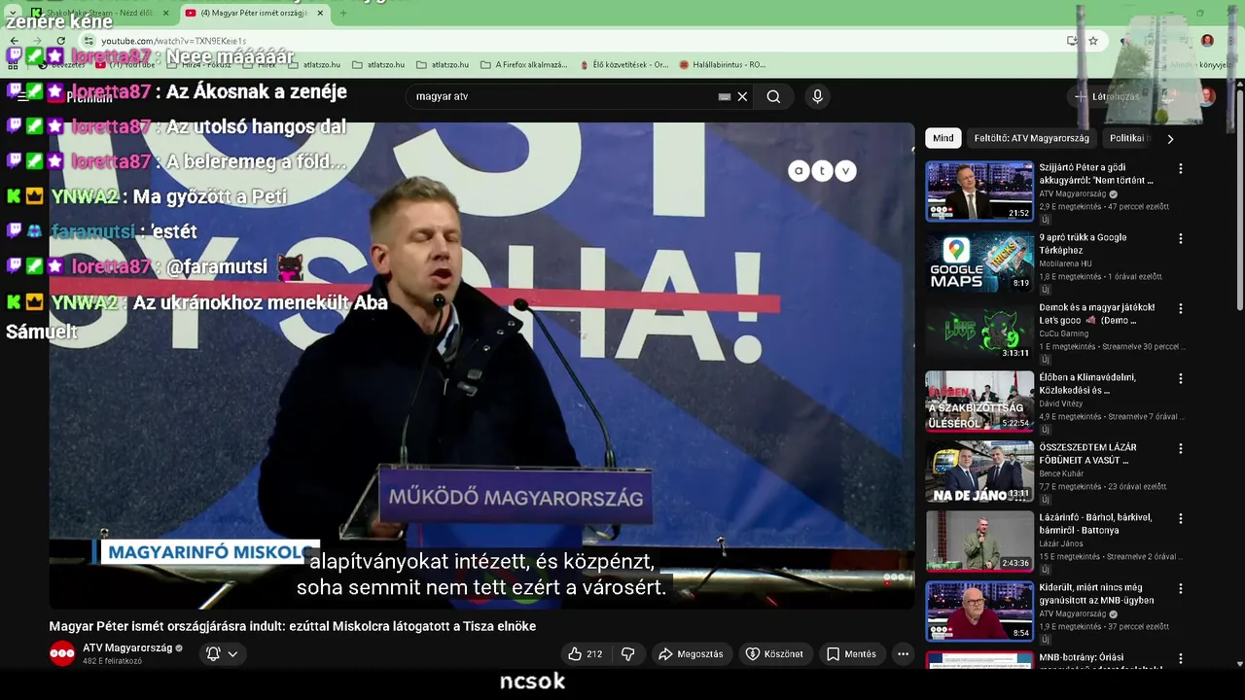1245x700 pixels.
Task: Click video player to pause playback
Action: coord(481,366)
